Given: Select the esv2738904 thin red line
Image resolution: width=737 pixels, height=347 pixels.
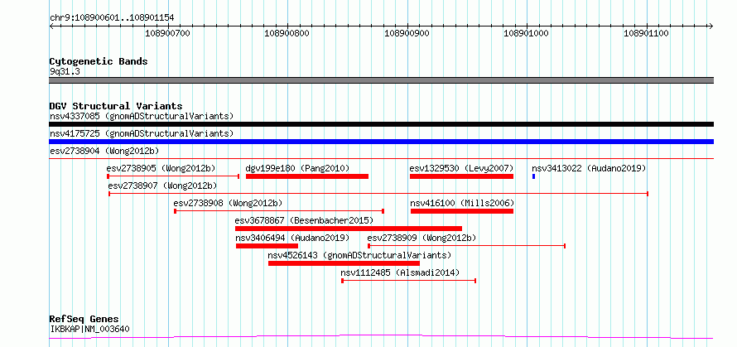Looking at the screenshot, I should [x=381, y=159].
